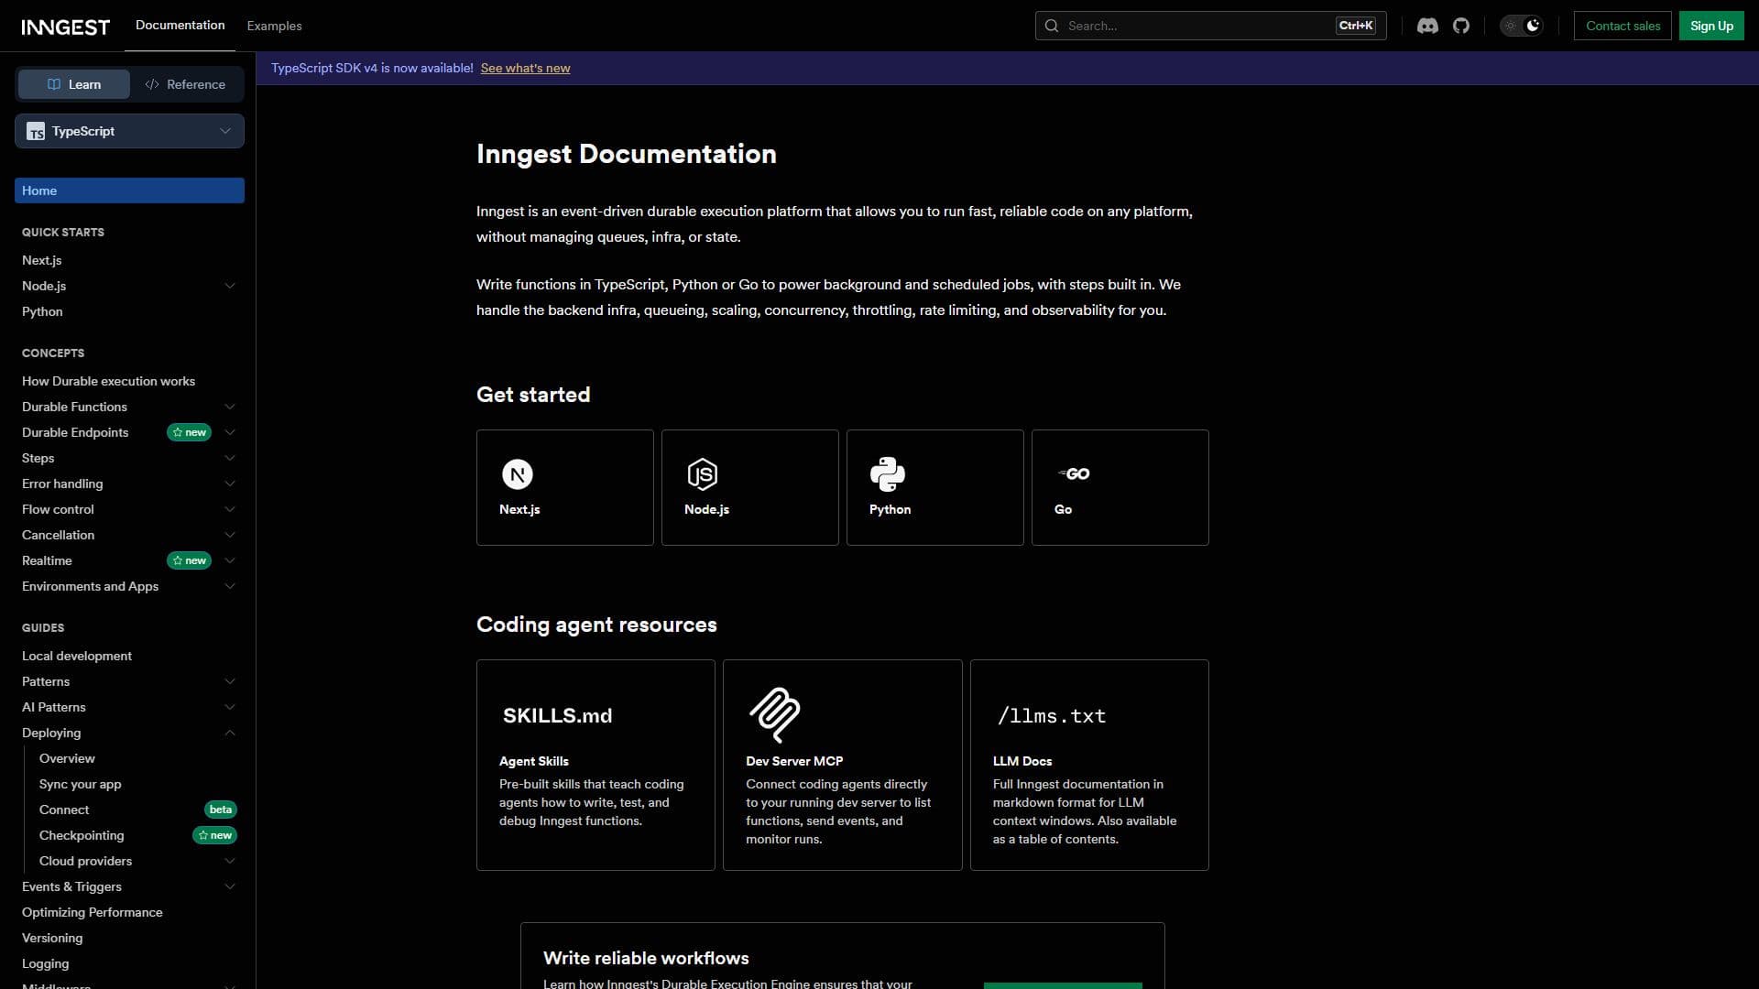Click the Node.js hexagon icon in Get started
The image size is (1759, 989).
703,474
